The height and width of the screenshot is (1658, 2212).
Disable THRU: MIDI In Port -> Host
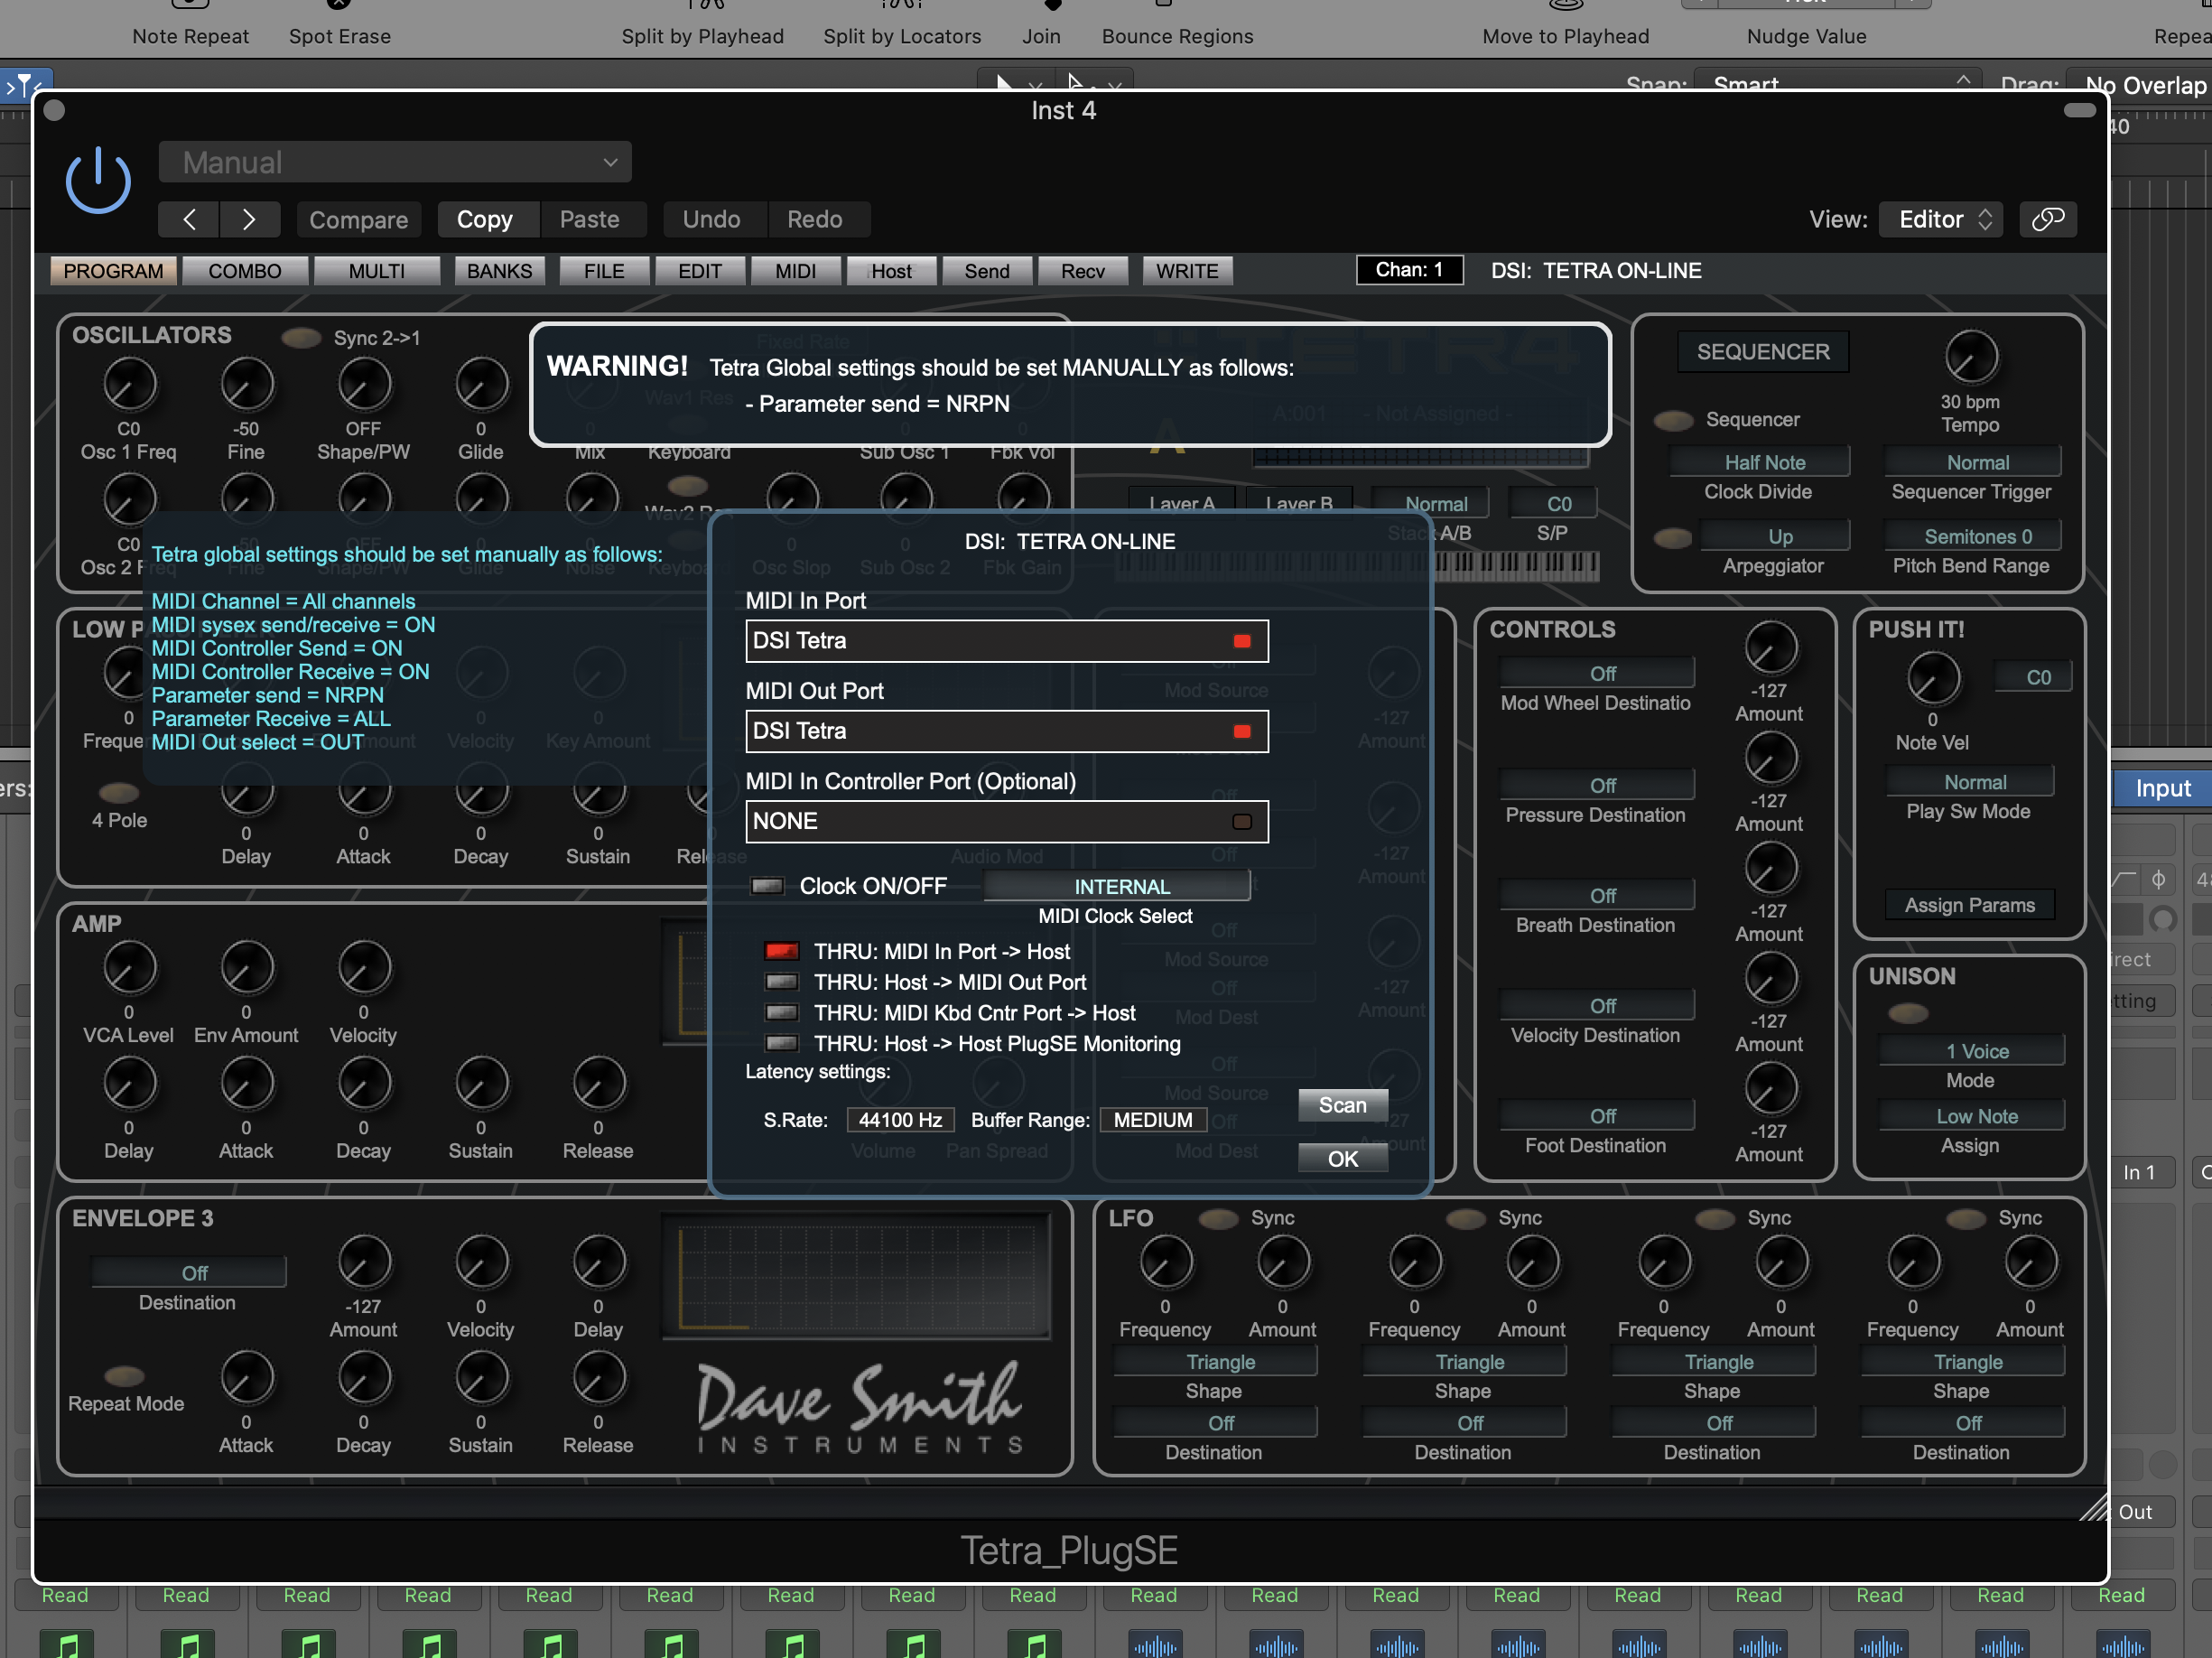pyautogui.click(x=781, y=951)
